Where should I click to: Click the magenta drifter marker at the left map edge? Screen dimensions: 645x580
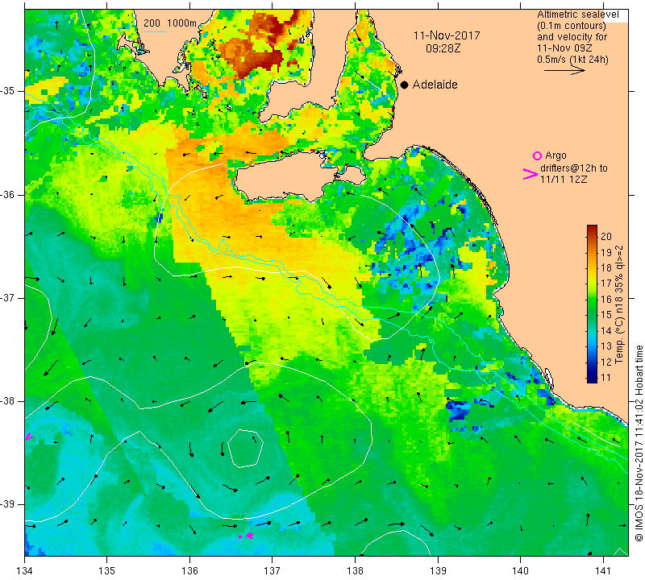[28, 436]
